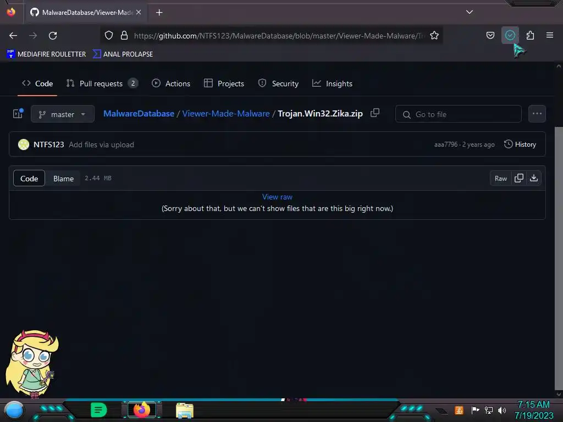Select the Firefox taskbar button
The height and width of the screenshot is (422, 563).
click(141, 410)
